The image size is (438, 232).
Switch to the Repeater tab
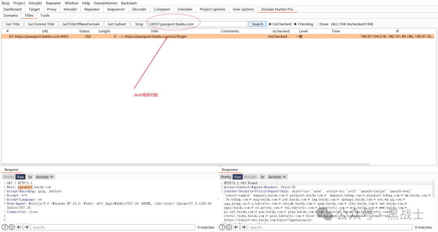pyautogui.click(x=92, y=9)
